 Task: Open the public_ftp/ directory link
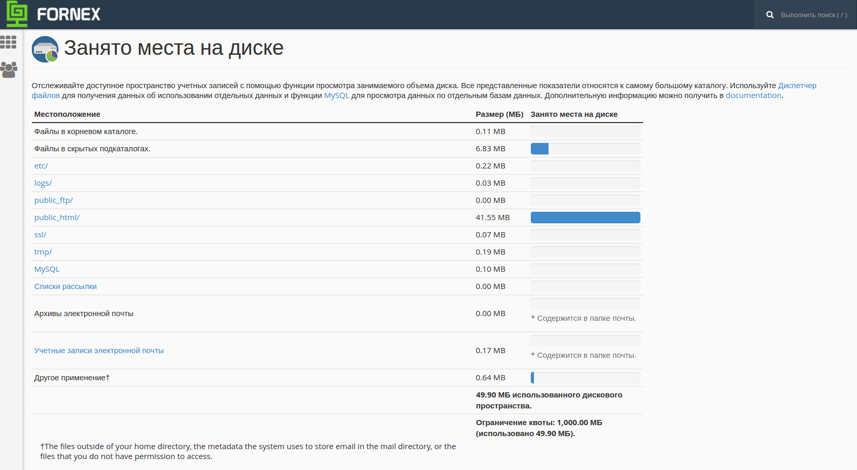[x=54, y=200]
